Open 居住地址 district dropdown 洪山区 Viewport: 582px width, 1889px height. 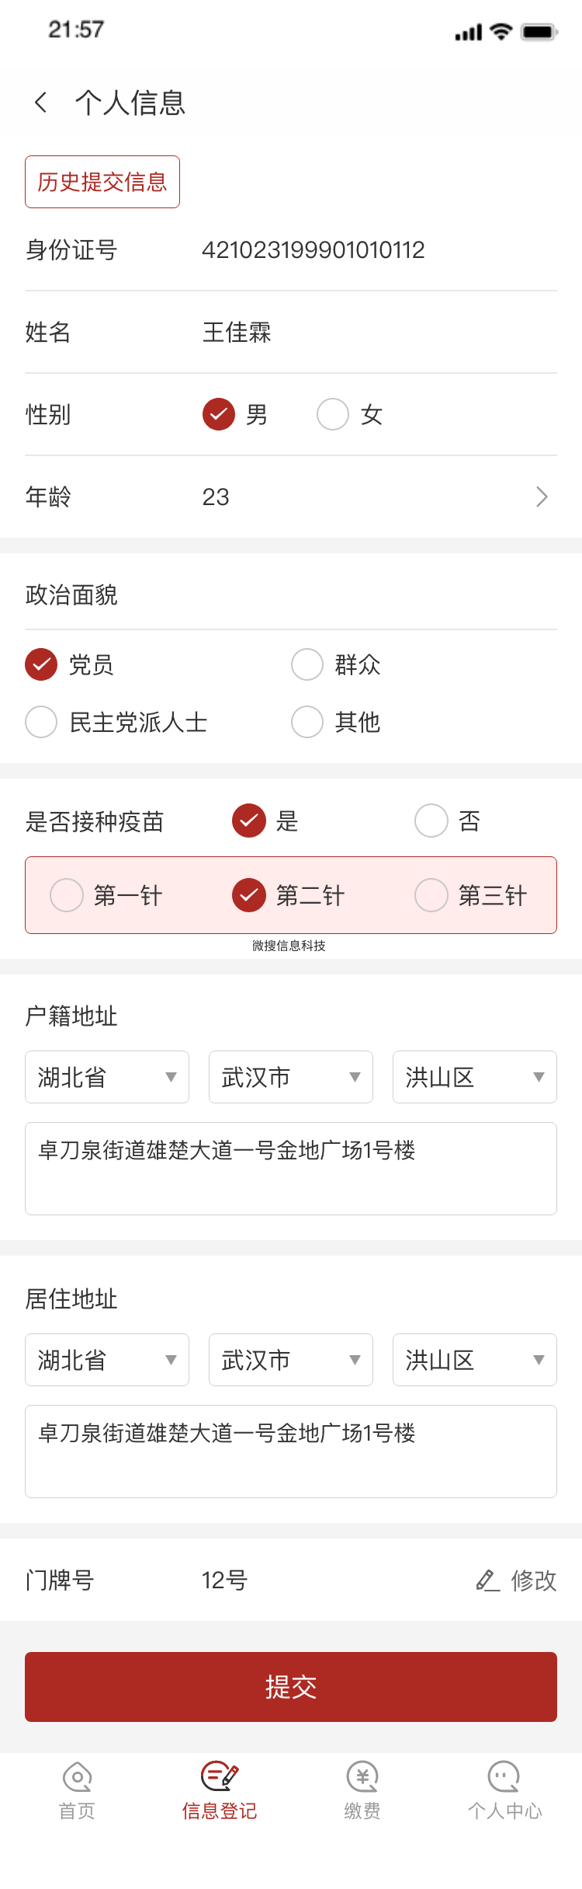tap(474, 1360)
